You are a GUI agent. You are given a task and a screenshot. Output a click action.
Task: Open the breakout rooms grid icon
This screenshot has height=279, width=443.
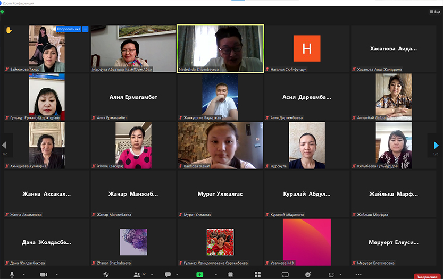click(x=258, y=274)
